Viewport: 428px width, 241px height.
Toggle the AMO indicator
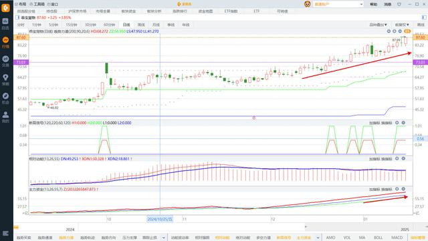pos(331,238)
